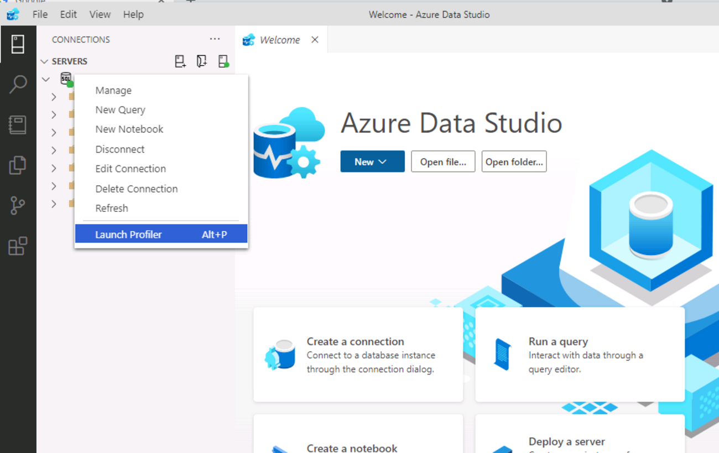Image resolution: width=719 pixels, height=453 pixels.
Task: Choose Disconnect in the context menu
Action: [x=120, y=149]
